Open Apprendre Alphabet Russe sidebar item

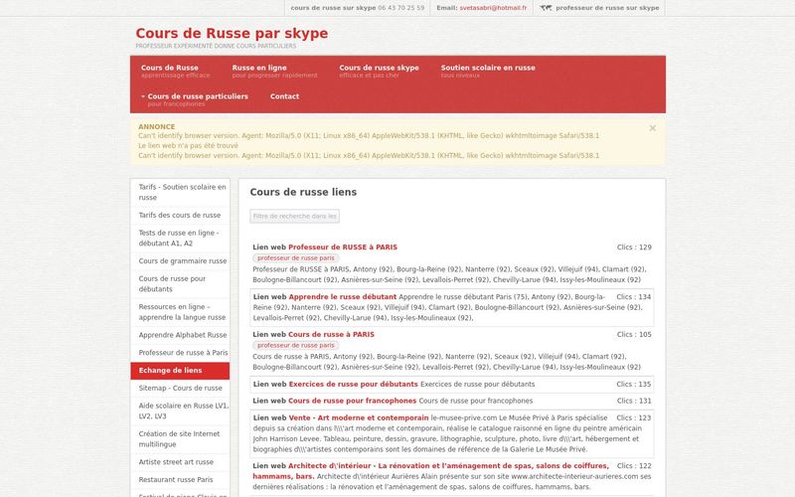(180, 335)
